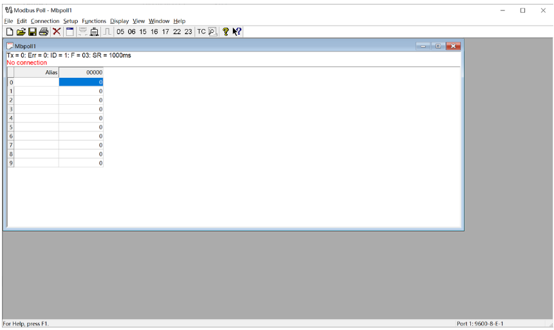Print using the printer toolbar icon
Screen dimensions: 554x330
pos(44,32)
